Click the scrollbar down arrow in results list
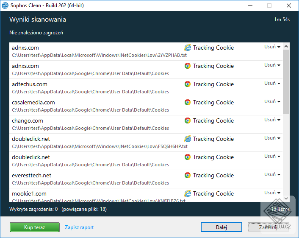This screenshot has width=299, height=238. click(x=286, y=199)
